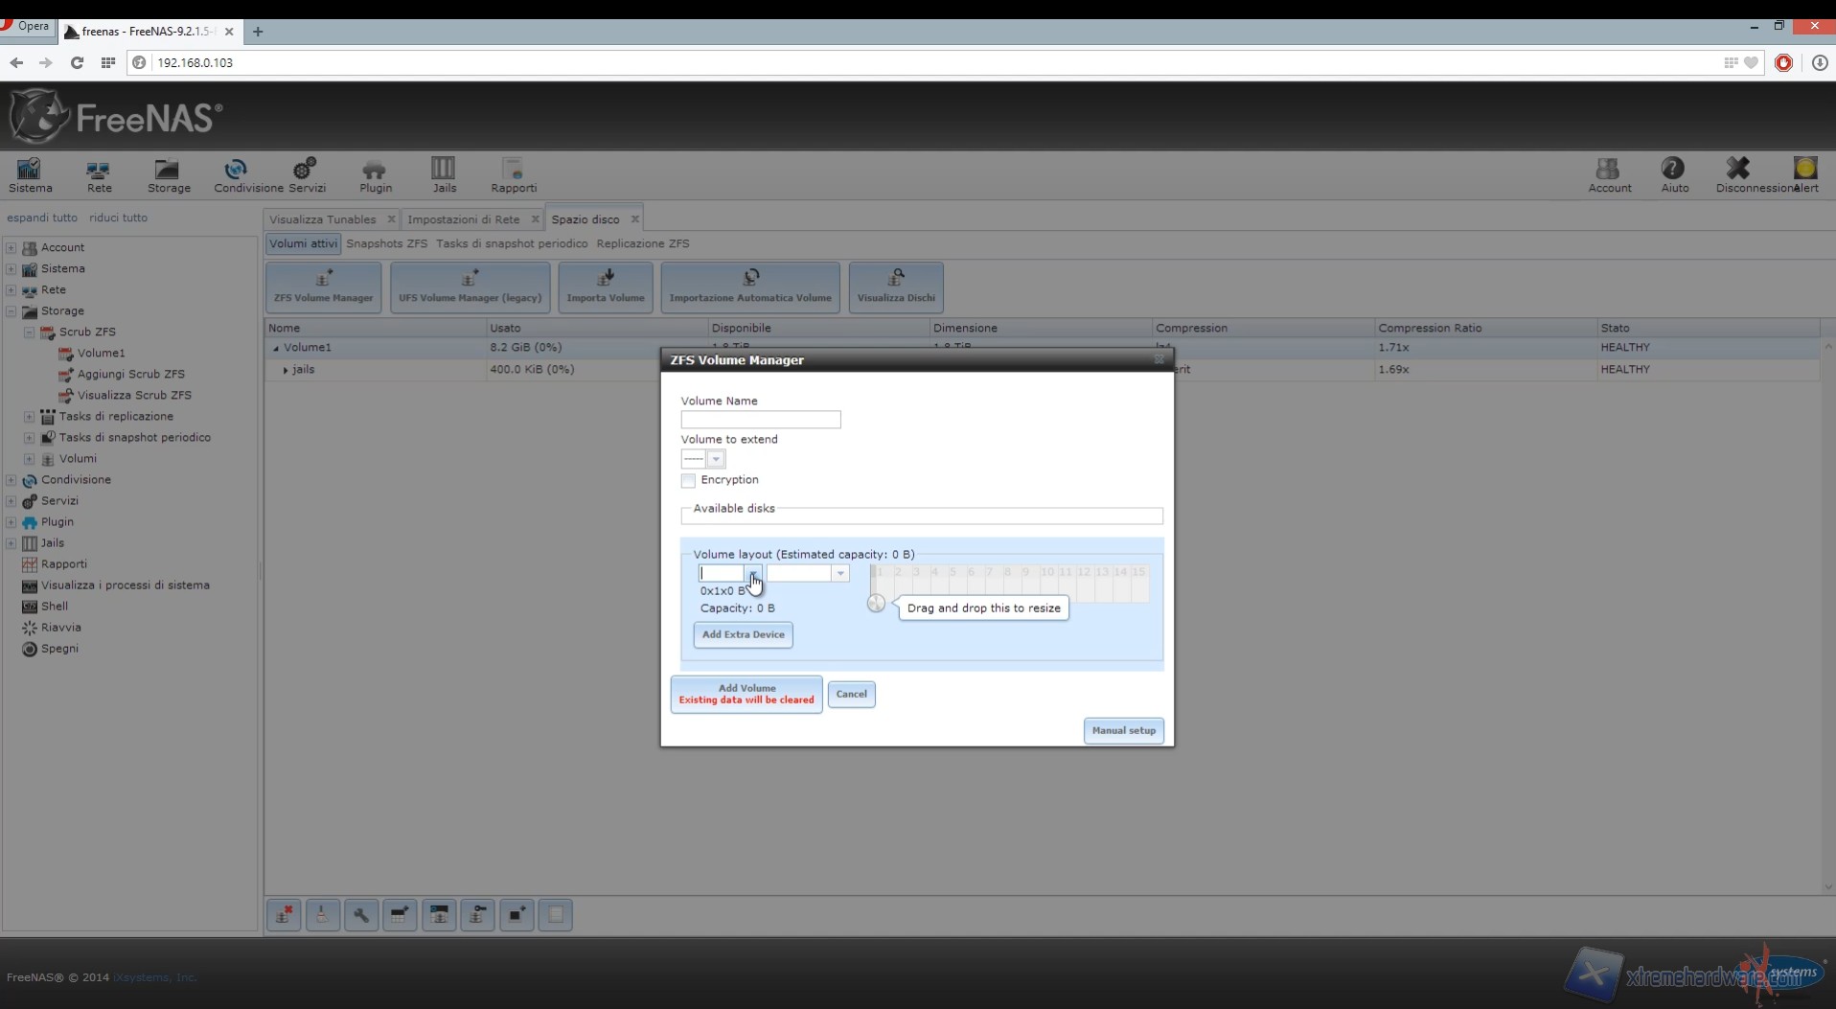Click the Sistema toolbar icon
This screenshot has height=1009, width=1836.
tap(30, 176)
